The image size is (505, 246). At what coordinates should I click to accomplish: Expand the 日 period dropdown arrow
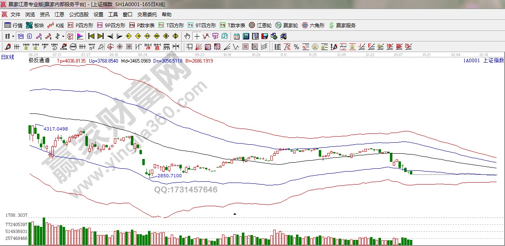click(x=13, y=36)
